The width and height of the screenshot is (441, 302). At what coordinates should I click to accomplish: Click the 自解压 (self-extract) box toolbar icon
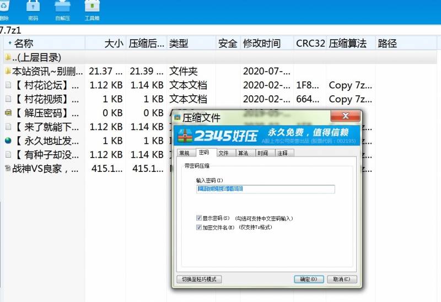62,6
